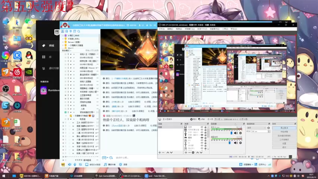318x179 pixels.
Task: Open OBS 工具 menu
Action: coord(225,29)
